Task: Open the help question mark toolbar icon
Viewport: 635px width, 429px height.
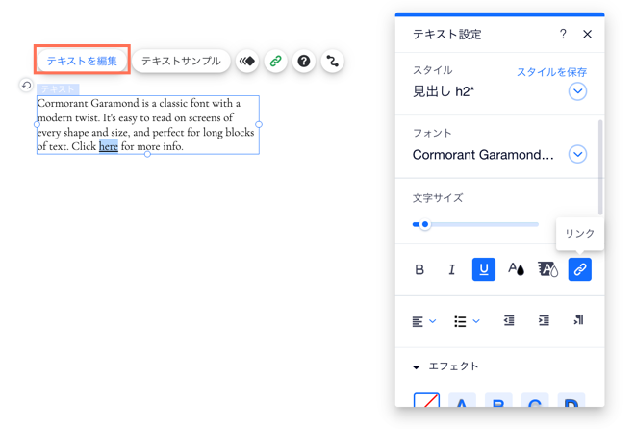Action: pos(304,62)
